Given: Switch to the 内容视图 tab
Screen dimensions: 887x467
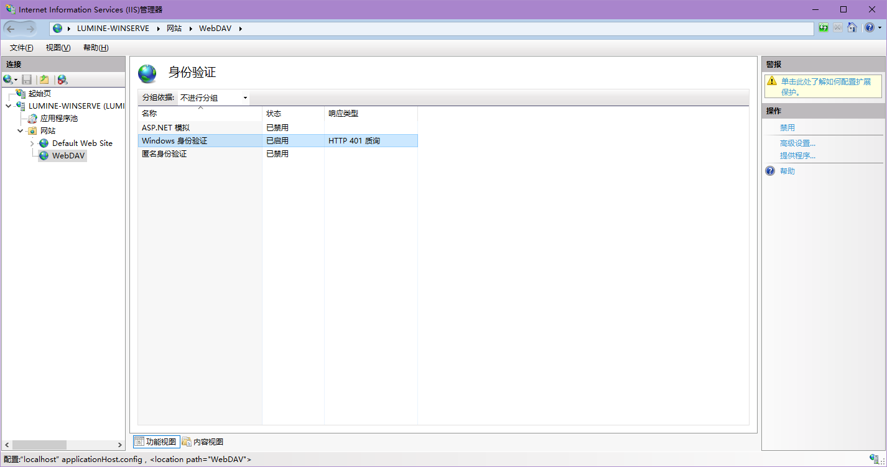Looking at the screenshot, I should 203,442.
